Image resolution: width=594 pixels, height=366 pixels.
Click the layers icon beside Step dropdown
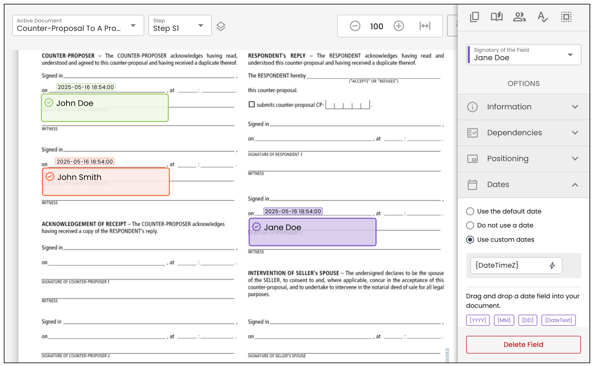tap(221, 26)
